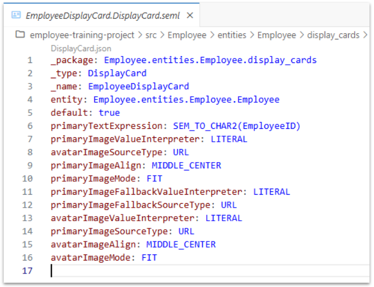Viewport: 374px width, 287px height.
Task: Click the _name value EmployeeDisplayCard in the code
Action: pos(138,87)
